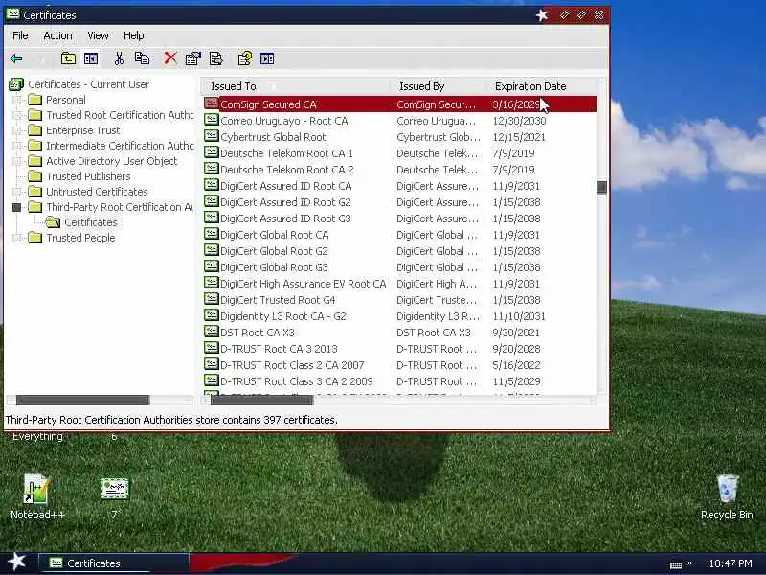Click the Notepad++ desktop icon
The height and width of the screenshot is (575, 766).
tap(36, 490)
